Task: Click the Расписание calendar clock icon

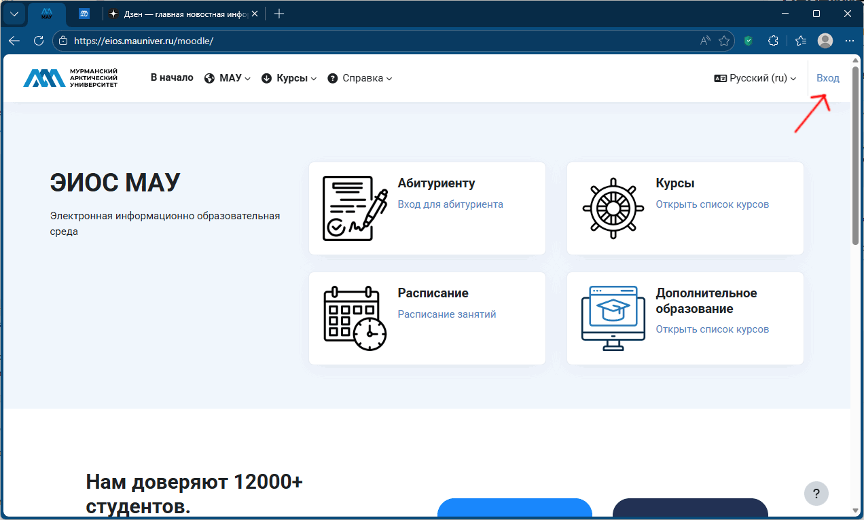Action: pos(355,318)
